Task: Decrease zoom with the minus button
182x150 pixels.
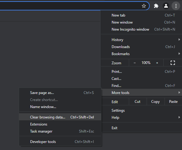Action: [135, 63]
